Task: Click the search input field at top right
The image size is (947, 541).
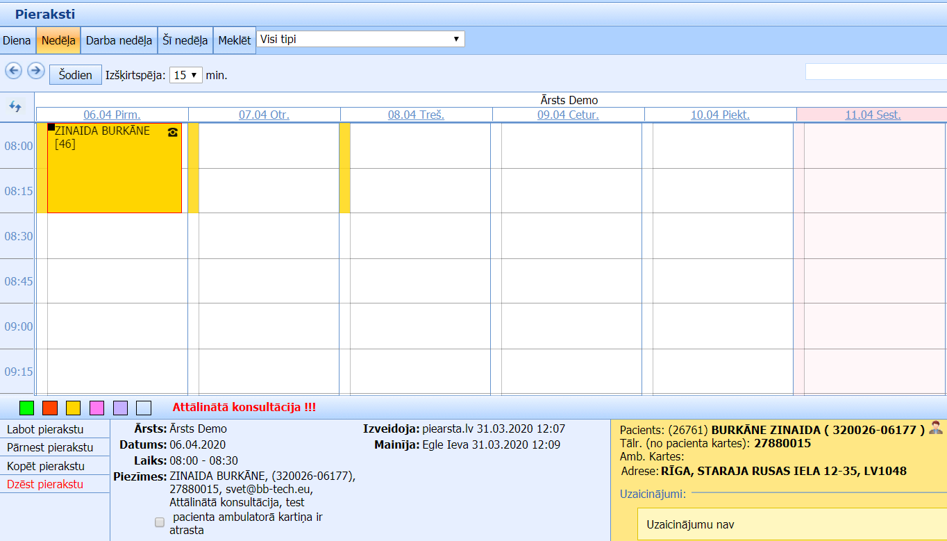Action: click(875, 72)
